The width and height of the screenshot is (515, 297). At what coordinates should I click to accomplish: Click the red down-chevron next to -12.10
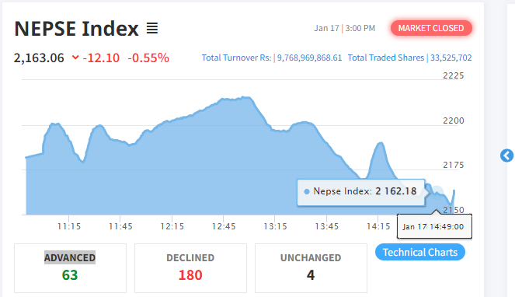tap(75, 58)
